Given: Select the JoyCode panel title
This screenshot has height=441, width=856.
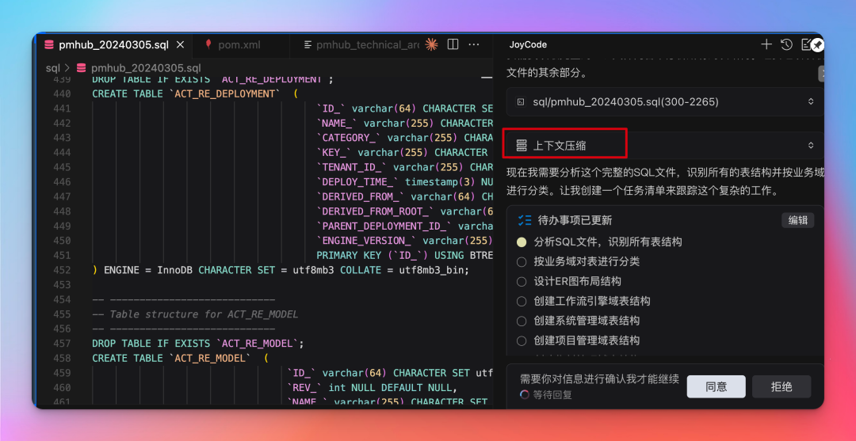Looking at the screenshot, I should pyautogui.click(x=528, y=44).
